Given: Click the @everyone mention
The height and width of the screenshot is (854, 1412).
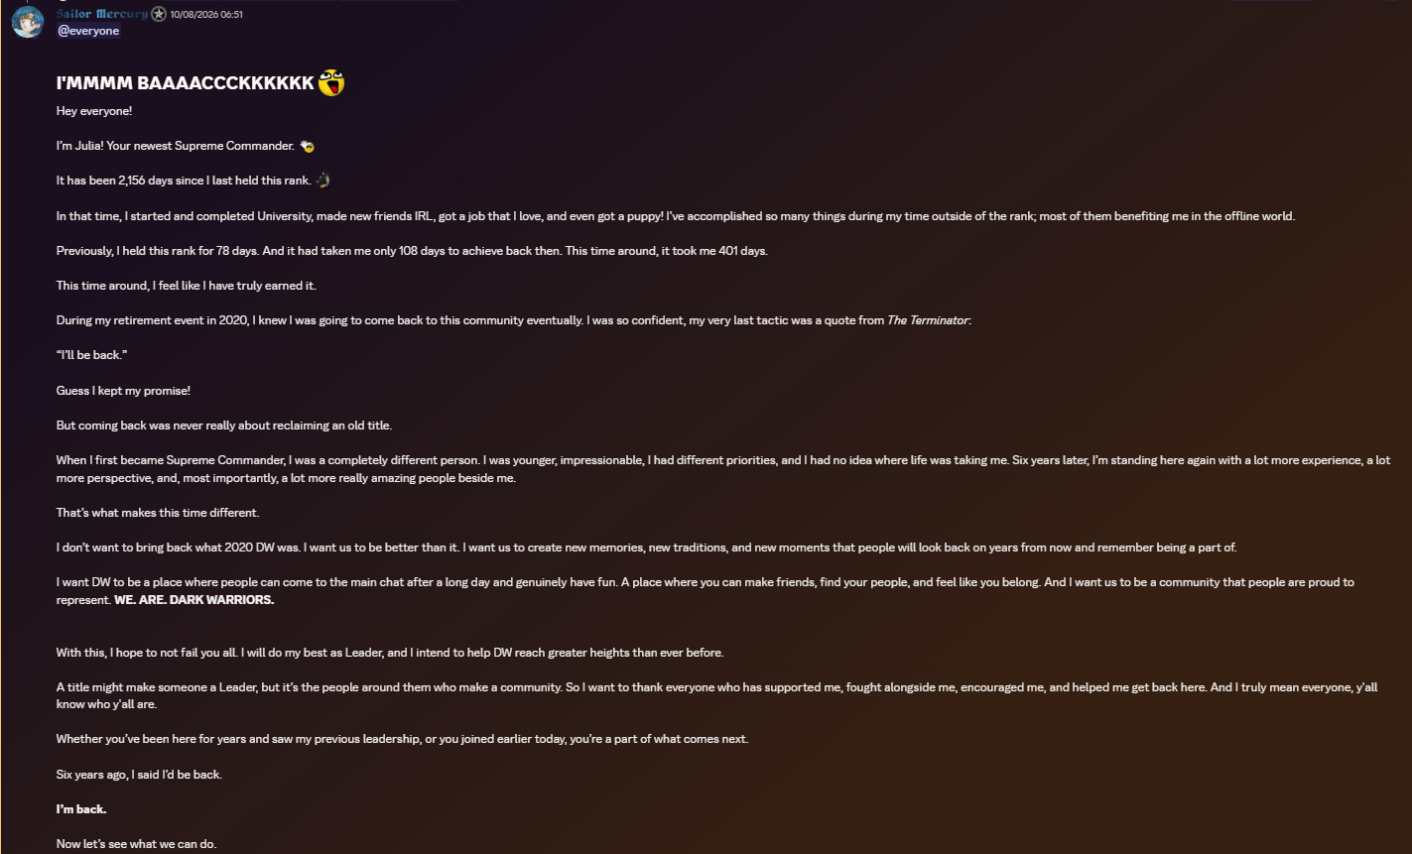Looking at the screenshot, I should 89,31.
